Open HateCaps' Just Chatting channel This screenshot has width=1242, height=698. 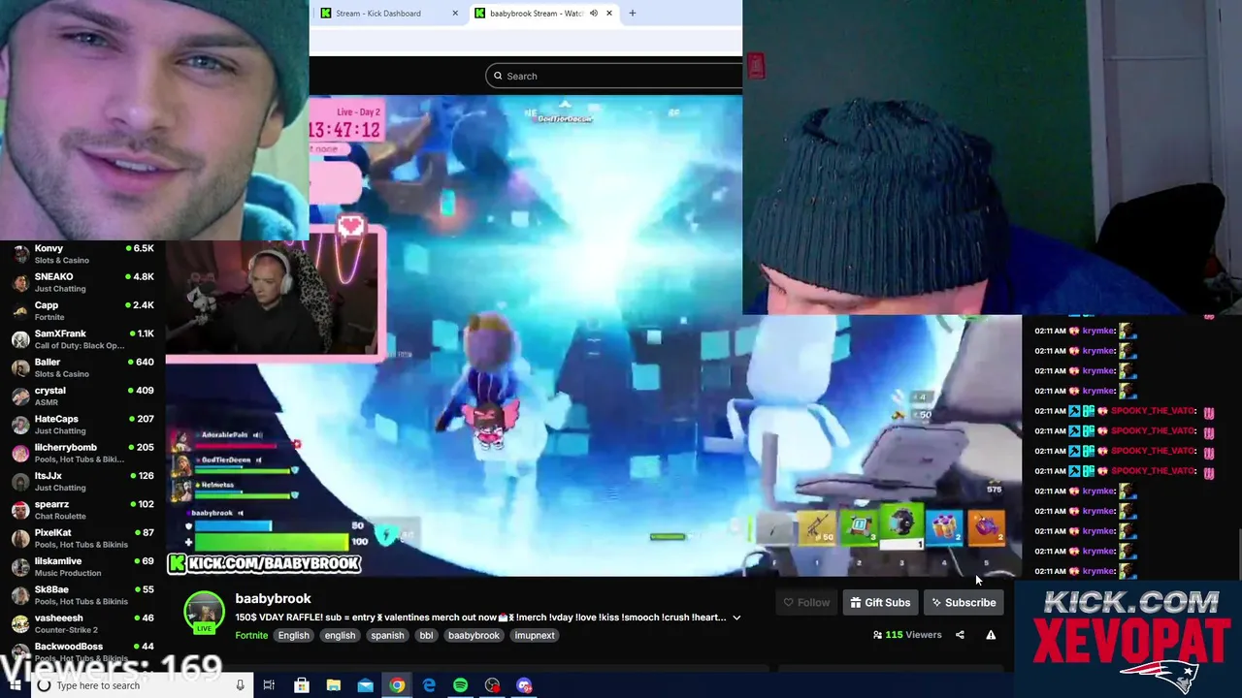(x=82, y=425)
